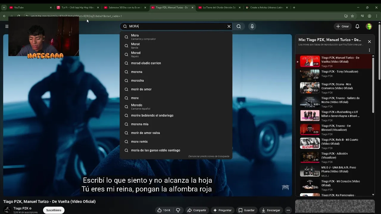The height and width of the screenshot is (214, 381).
Task: Open Tiago PZK channel avatar
Action: (x=7, y=210)
